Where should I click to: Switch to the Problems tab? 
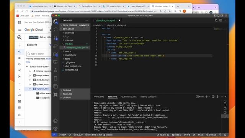tap(99, 97)
